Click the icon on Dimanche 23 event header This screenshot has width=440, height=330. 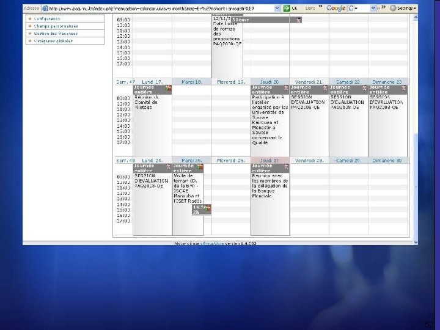point(403,88)
